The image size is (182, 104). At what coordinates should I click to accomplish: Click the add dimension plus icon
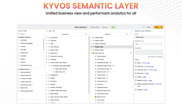[x=86, y=34]
